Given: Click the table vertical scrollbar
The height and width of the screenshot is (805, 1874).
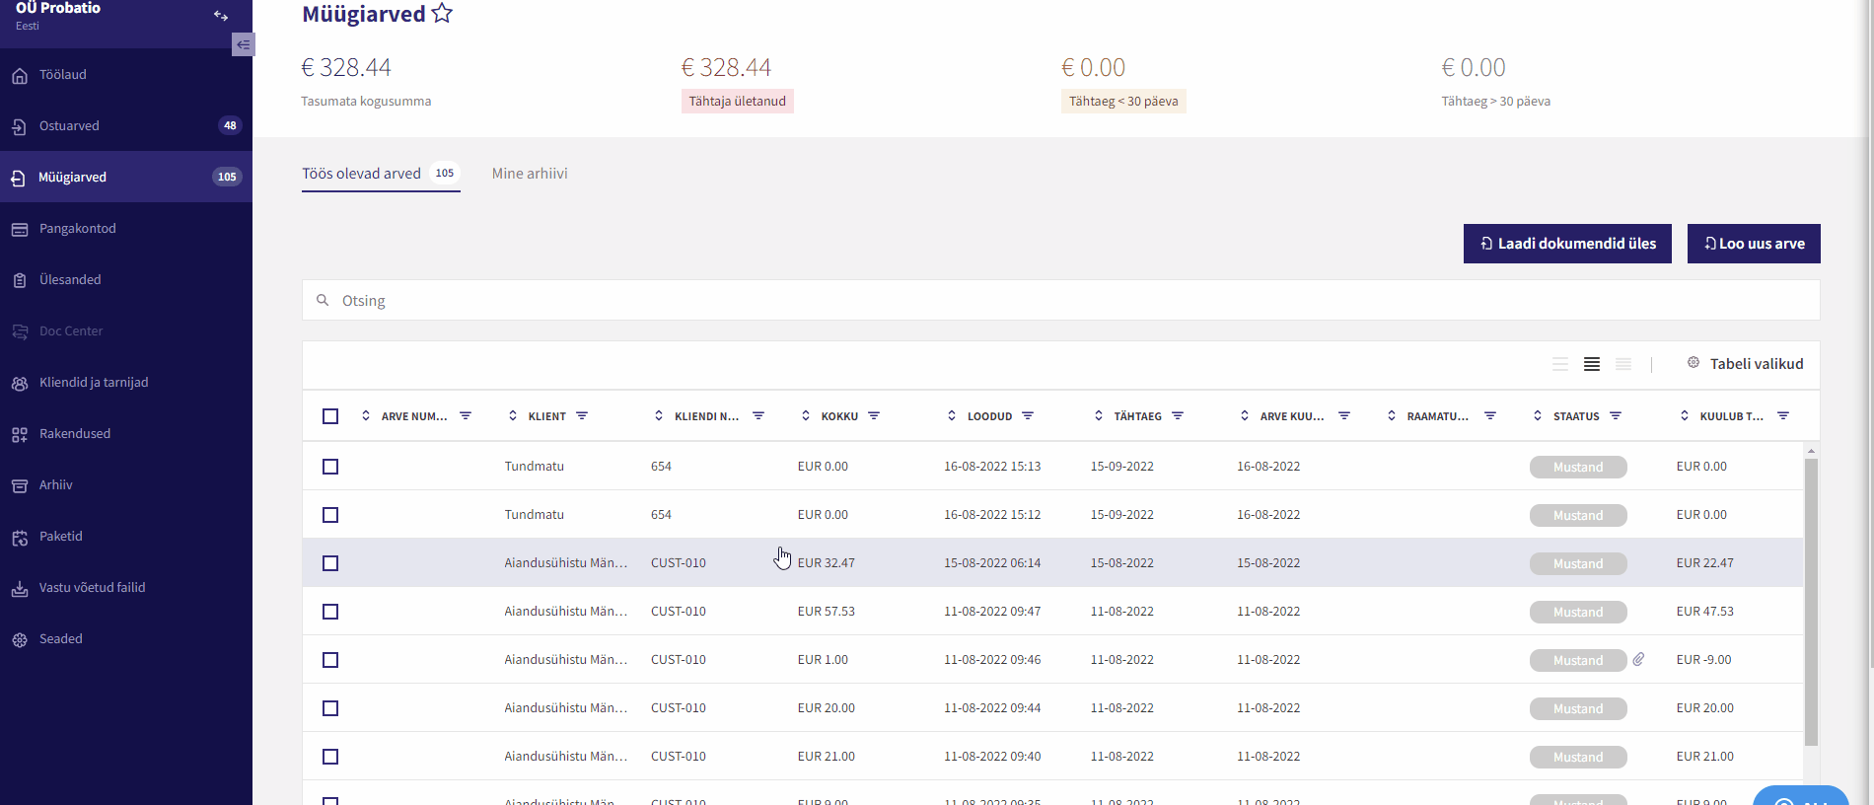Looking at the screenshot, I should [x=1811, y=602].
